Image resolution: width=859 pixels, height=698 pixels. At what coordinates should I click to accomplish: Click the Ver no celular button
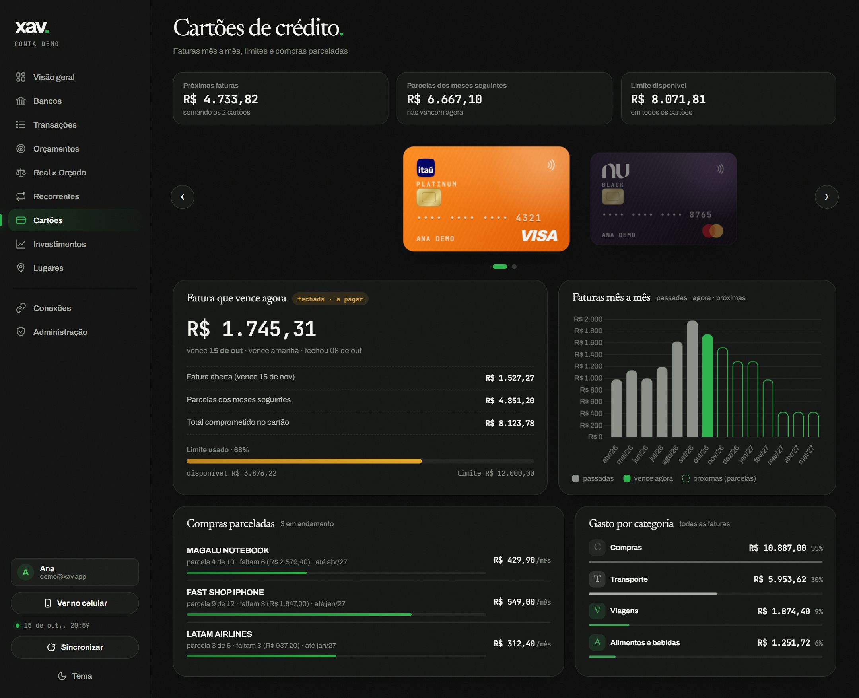[x=75, y=603]
